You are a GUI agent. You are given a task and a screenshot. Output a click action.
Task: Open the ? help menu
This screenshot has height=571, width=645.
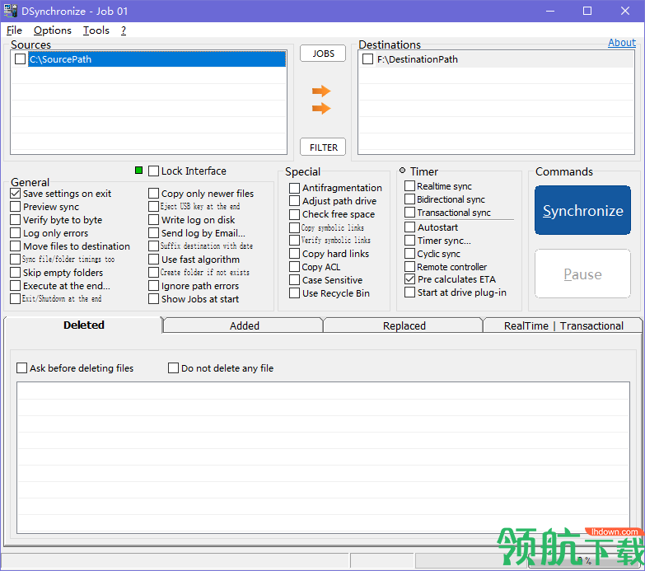click(x=124, y=30)
